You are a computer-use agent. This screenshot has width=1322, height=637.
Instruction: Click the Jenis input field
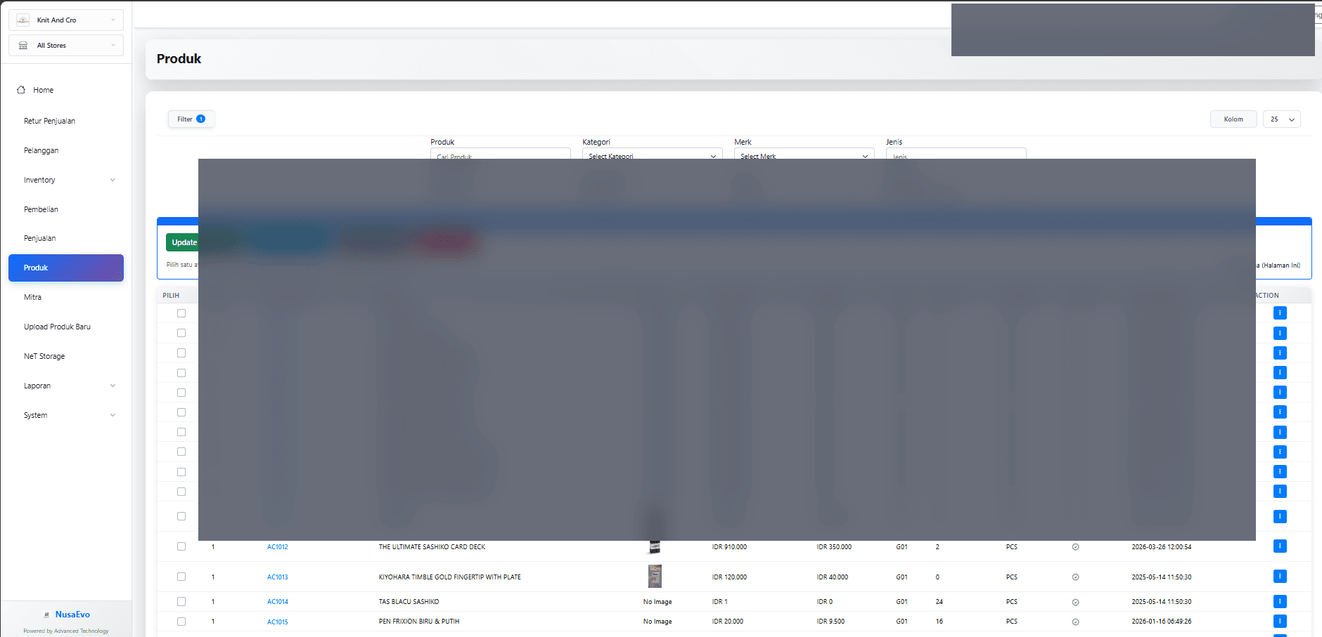coord(956,154)
